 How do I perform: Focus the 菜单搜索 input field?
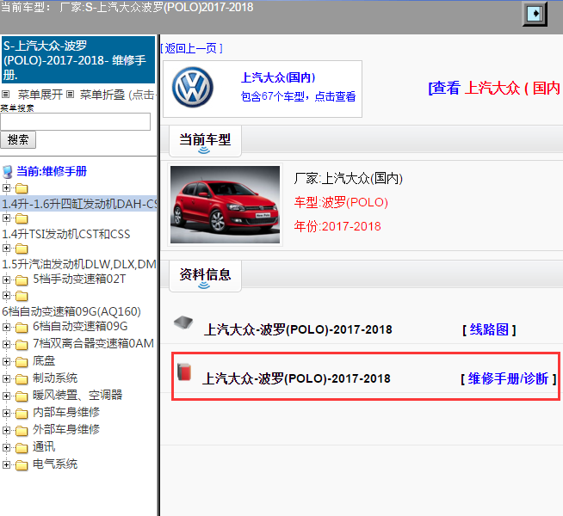pos(76,121)
